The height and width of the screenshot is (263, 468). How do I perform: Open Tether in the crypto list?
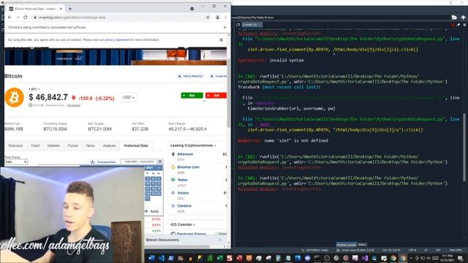182,180
